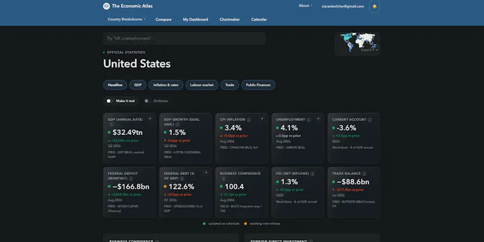484x242 pixels.
Task: Click the ciaranbelcher@gmail.com account link
Action: (x=342, y=6)
